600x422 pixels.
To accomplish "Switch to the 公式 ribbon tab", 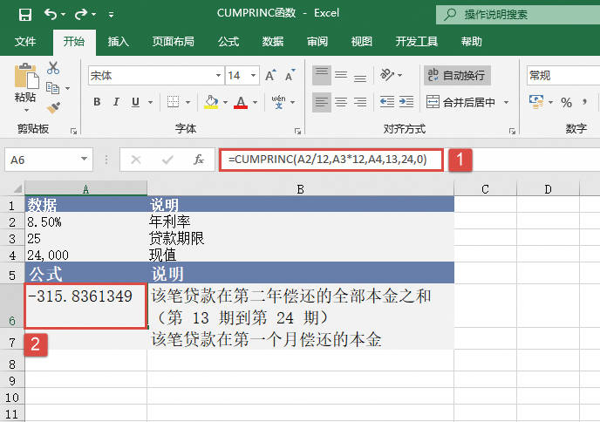I will click(228, 42).
